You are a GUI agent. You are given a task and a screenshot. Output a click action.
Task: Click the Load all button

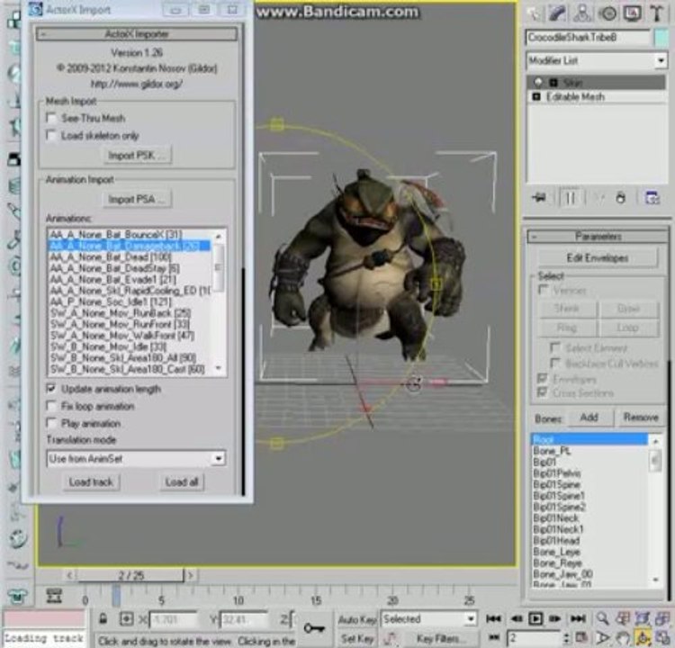click(181, 481)
